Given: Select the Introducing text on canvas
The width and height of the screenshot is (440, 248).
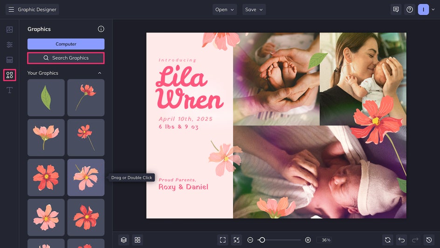Looking at the screenshot, I should tap(177, 60).
